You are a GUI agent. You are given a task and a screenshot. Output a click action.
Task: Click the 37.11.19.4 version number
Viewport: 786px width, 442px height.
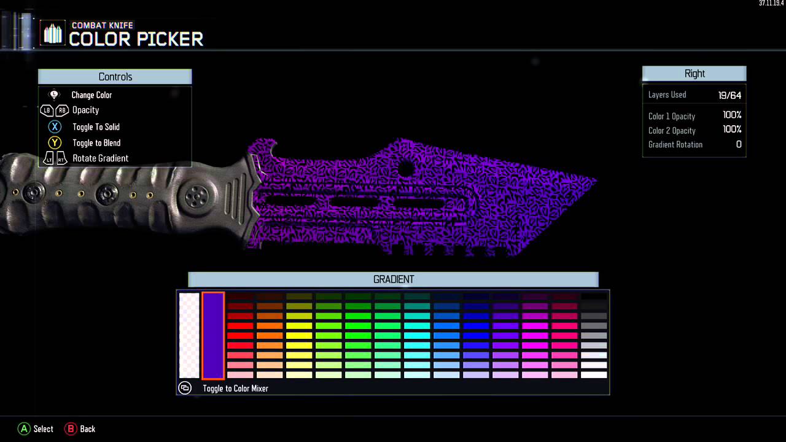tap(771, 4)
